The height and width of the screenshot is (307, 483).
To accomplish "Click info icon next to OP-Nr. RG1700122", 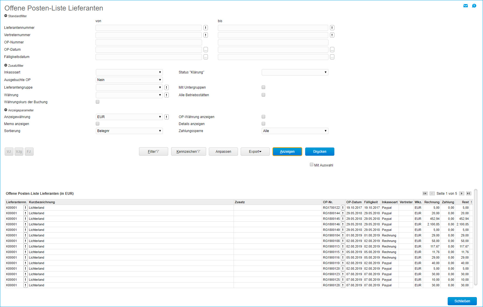I will 343,208.
